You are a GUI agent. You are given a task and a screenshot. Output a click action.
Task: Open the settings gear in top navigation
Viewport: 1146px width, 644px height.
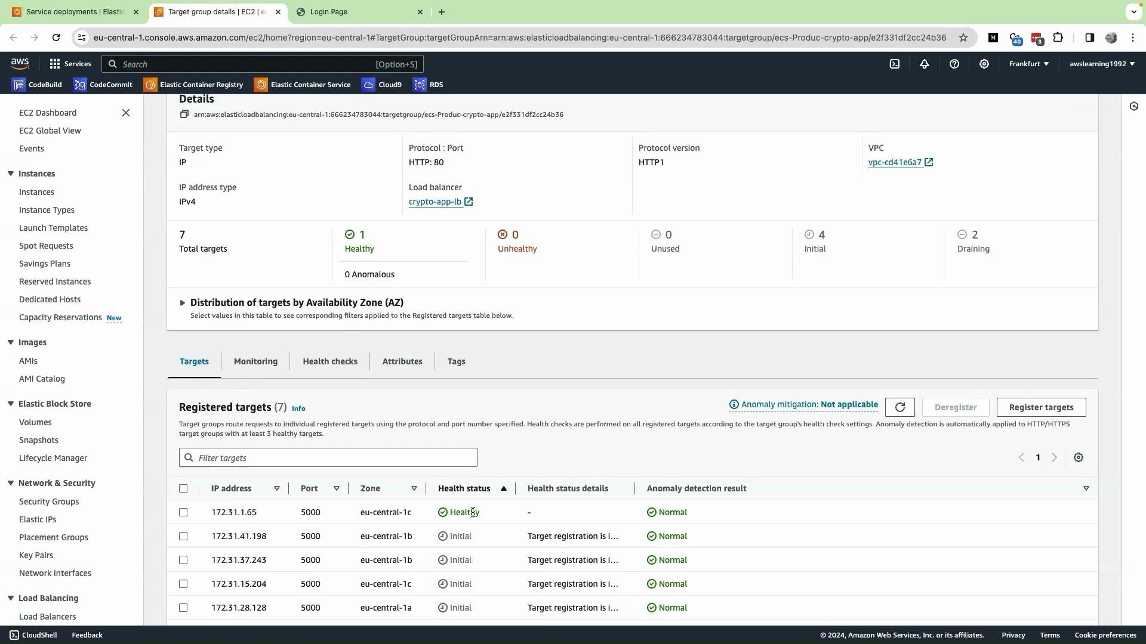pos(984,64)
